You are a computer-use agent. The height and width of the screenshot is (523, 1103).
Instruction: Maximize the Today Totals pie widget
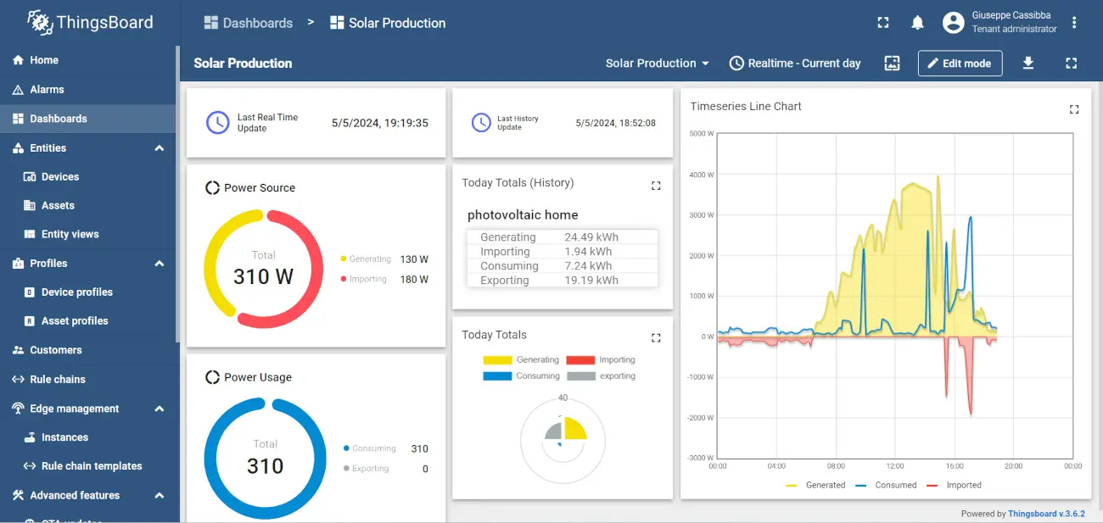pyautogui.click(x=656, y=337)
